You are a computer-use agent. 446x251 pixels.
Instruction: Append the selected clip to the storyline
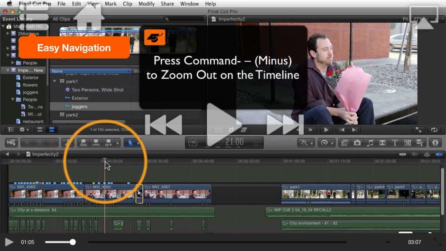coord(108,142)
